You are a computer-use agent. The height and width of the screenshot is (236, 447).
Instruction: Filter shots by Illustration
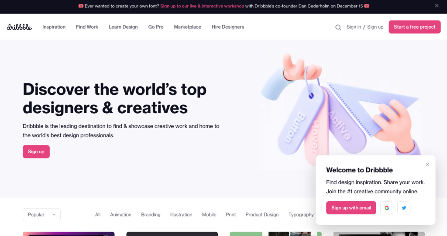181,215
